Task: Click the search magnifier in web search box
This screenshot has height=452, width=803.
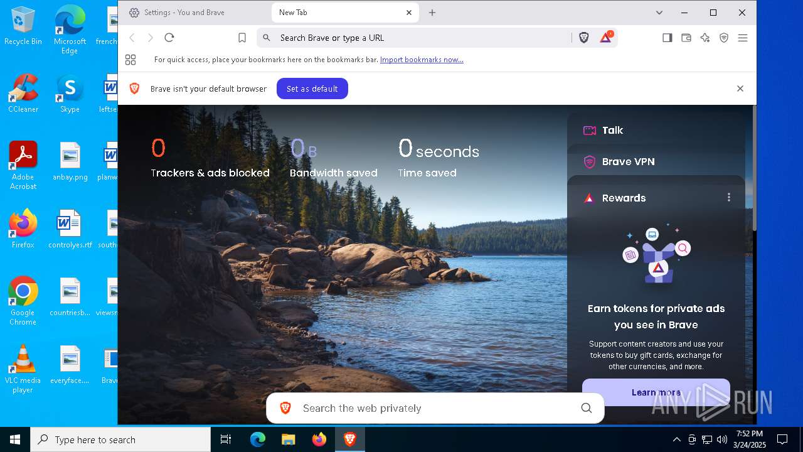Action: 587,408
